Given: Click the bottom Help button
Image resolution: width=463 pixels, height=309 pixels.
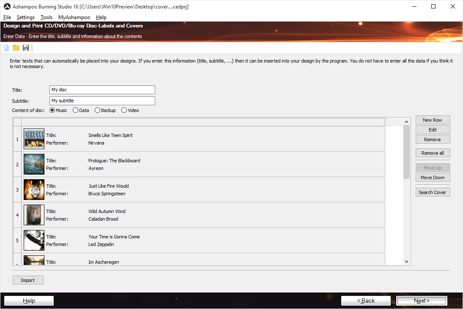Looking at the screenshot, I should tap(29, 301).
